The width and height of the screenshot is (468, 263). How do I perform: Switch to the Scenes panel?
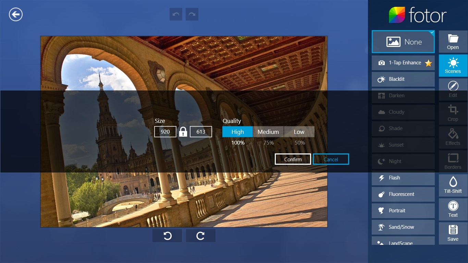coord(453,66)
